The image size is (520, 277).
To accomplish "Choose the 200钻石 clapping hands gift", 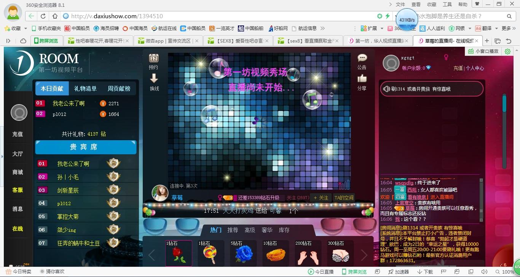I will (308, 253).
